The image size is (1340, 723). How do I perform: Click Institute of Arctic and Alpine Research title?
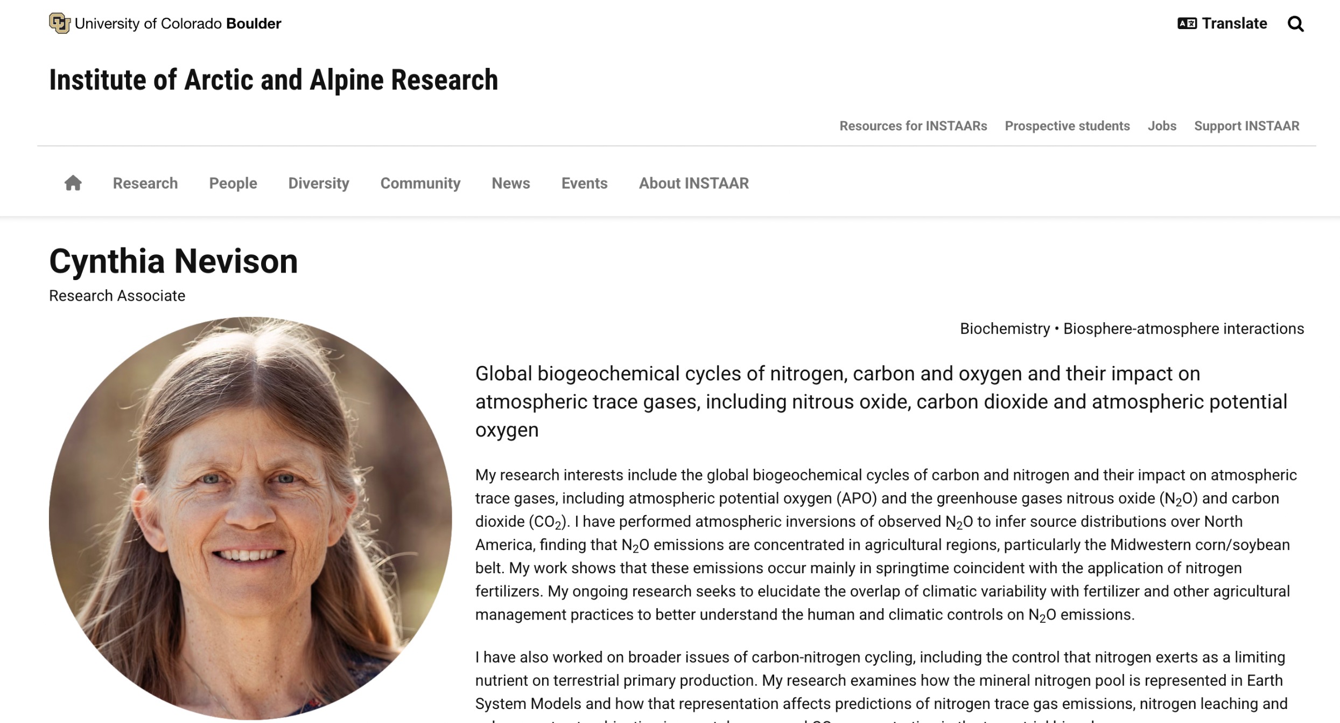click(x=273, y=80)
